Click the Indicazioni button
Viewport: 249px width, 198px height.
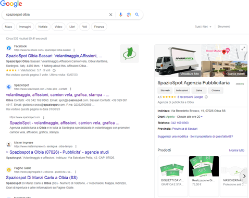(182, 91)
